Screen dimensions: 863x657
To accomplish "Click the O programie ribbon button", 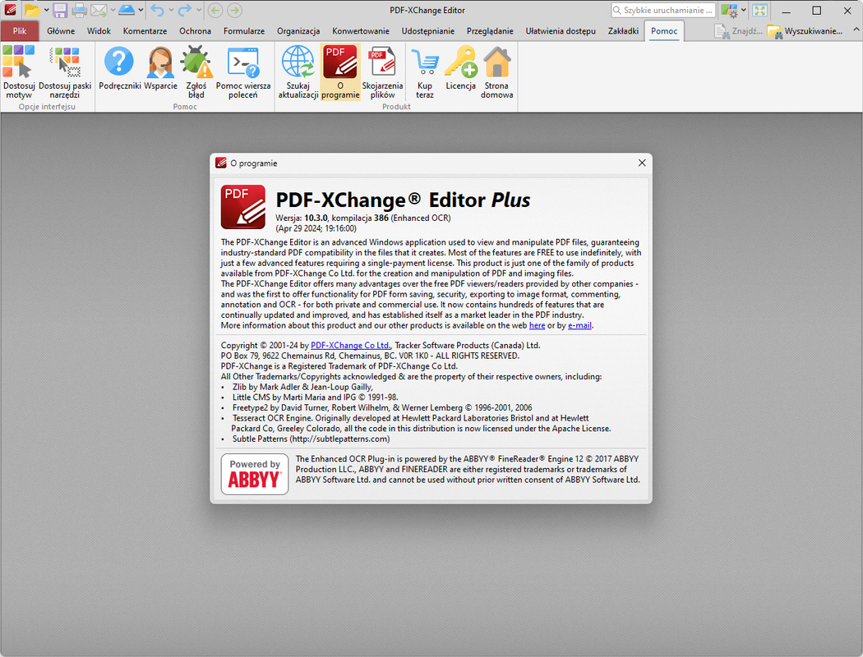I will [x=340, y=72].
